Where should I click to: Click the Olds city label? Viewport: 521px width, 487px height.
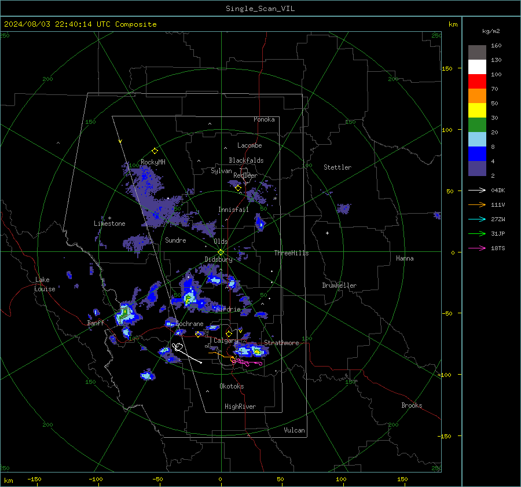point(221,241)
